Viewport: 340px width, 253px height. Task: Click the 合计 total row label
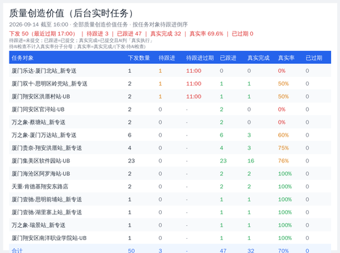pos(17,250)
